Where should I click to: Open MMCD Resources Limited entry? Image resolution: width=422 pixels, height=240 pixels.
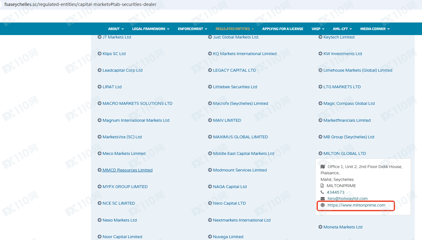pos(127,170)
